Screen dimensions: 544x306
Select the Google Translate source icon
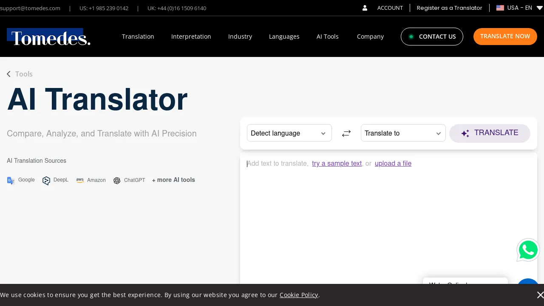(11, 180)
